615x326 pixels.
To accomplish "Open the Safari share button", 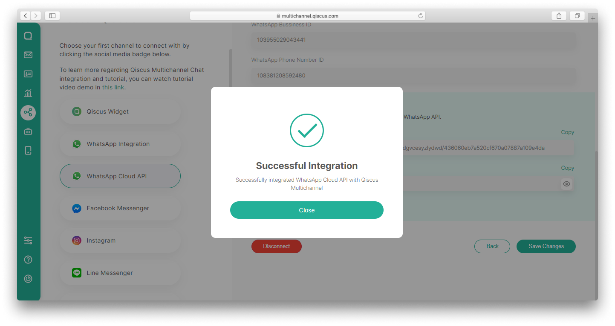I will [559, 16].
